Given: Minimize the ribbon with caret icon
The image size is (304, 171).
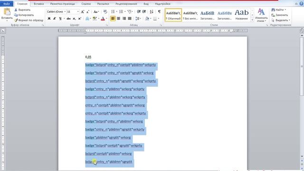Looking at the screenshot, I should point(296,4).
